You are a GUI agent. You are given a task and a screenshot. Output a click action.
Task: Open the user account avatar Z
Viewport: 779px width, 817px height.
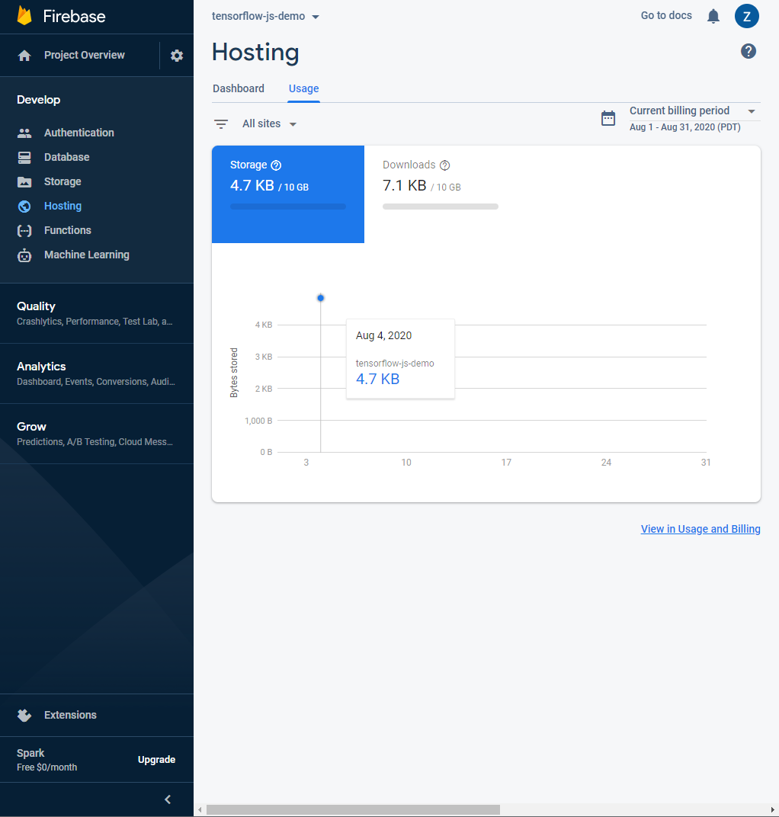746,16
